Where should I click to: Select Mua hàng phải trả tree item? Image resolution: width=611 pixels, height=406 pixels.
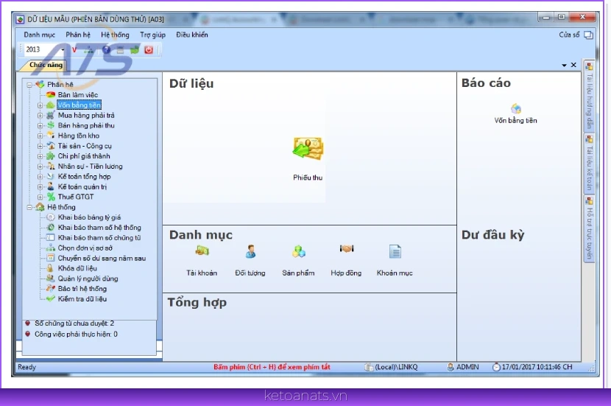pyautogui.click(x=86, y=115)
